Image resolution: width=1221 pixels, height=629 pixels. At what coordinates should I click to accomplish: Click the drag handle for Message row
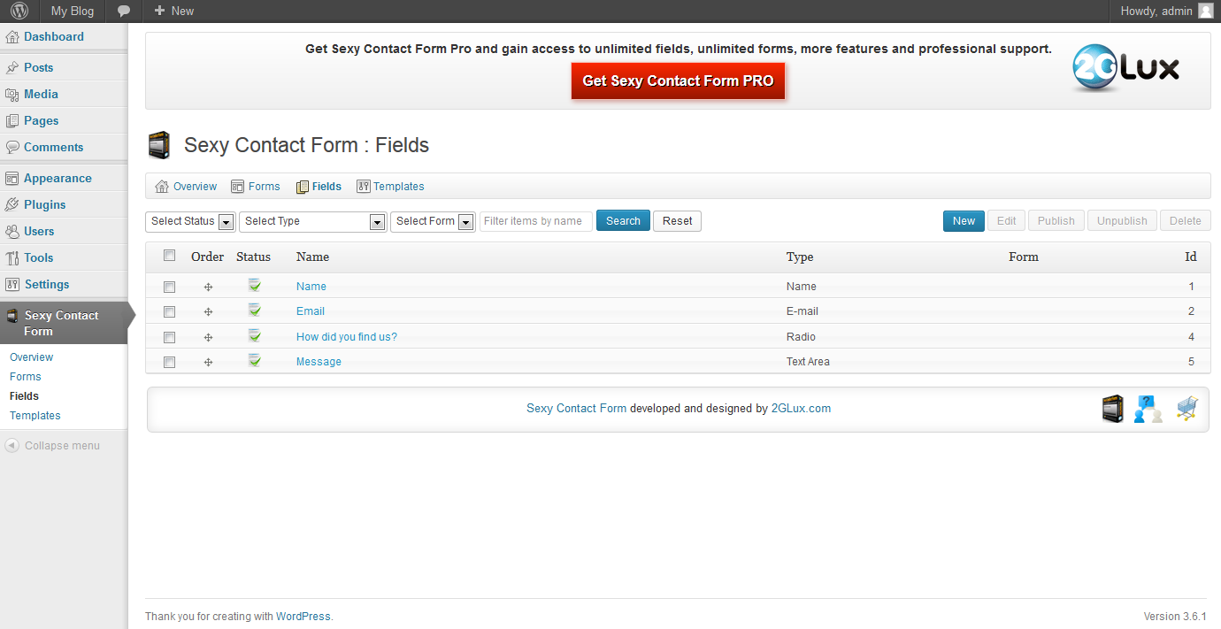click(x=208, y=362)
